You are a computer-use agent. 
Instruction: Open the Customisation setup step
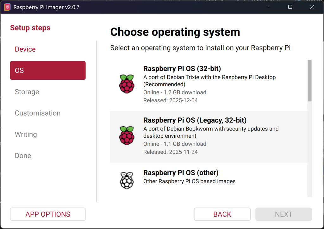point(48,113)
